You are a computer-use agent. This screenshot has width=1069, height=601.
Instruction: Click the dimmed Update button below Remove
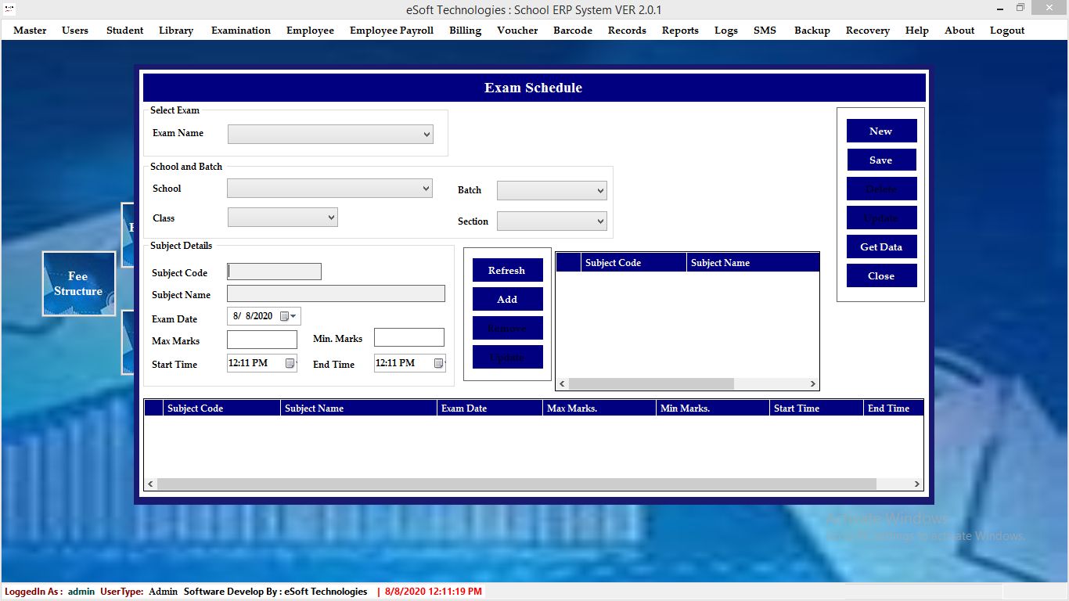pos(507,357)
